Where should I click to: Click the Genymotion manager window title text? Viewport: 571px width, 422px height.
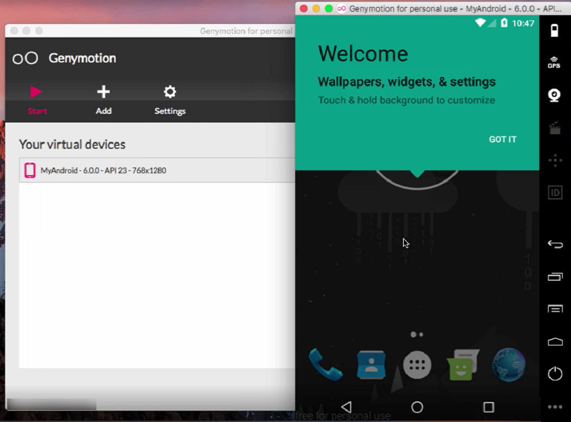246,31
